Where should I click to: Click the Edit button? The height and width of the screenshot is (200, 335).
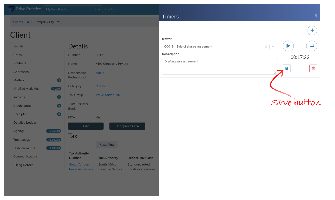[x=86, y=126]
